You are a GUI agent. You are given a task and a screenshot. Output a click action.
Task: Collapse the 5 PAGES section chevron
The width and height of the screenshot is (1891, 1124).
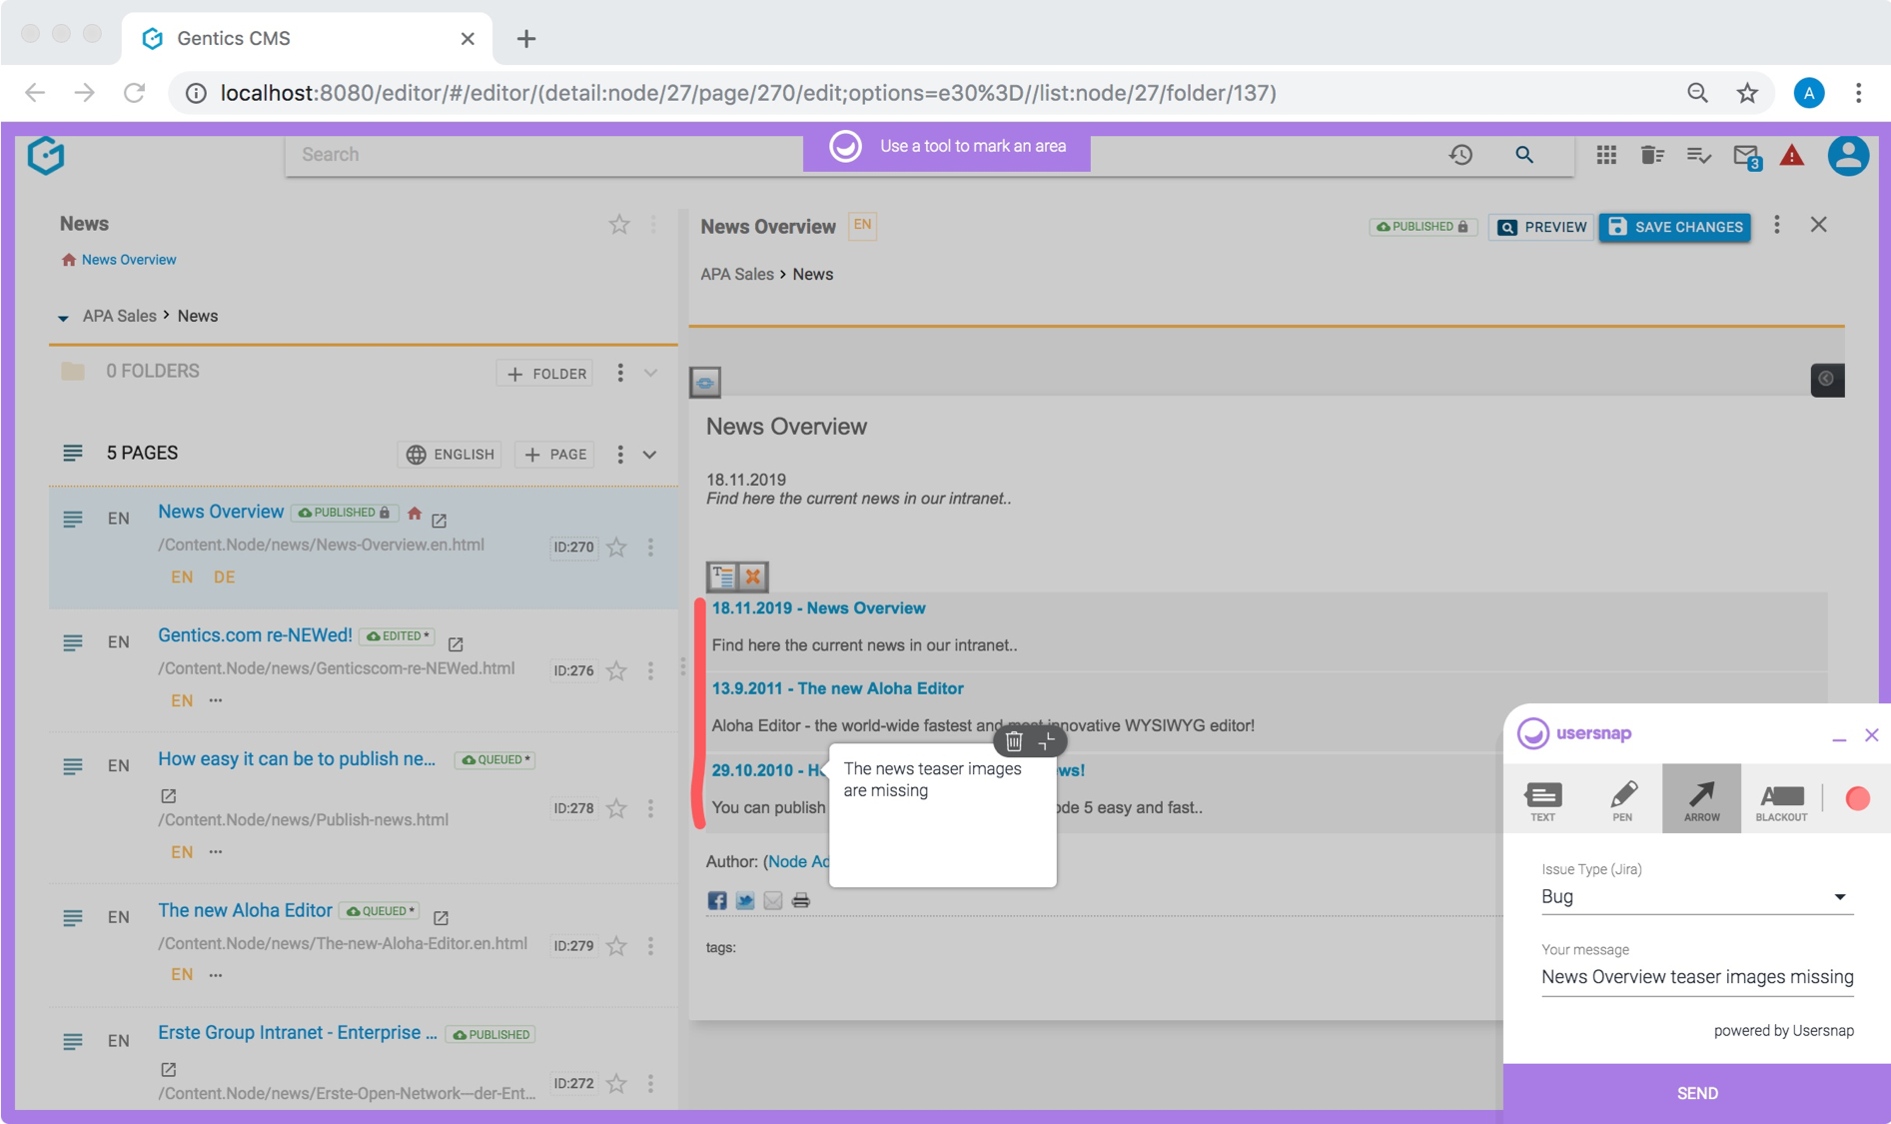pyautogui.click(x=650, y=455)
